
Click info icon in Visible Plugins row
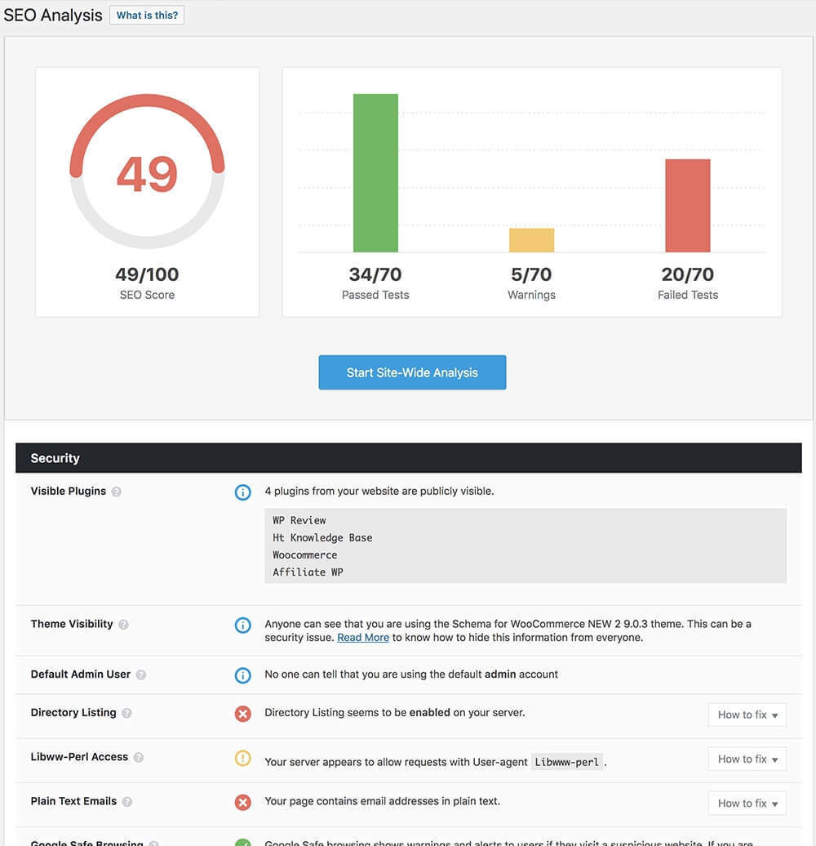(x=242, y=492)
